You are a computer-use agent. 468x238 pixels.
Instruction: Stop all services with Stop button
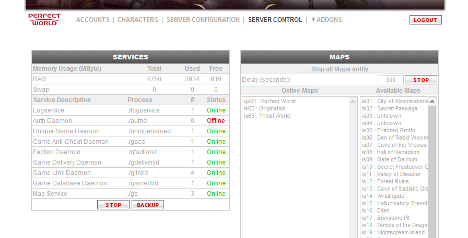pos(113,205)
